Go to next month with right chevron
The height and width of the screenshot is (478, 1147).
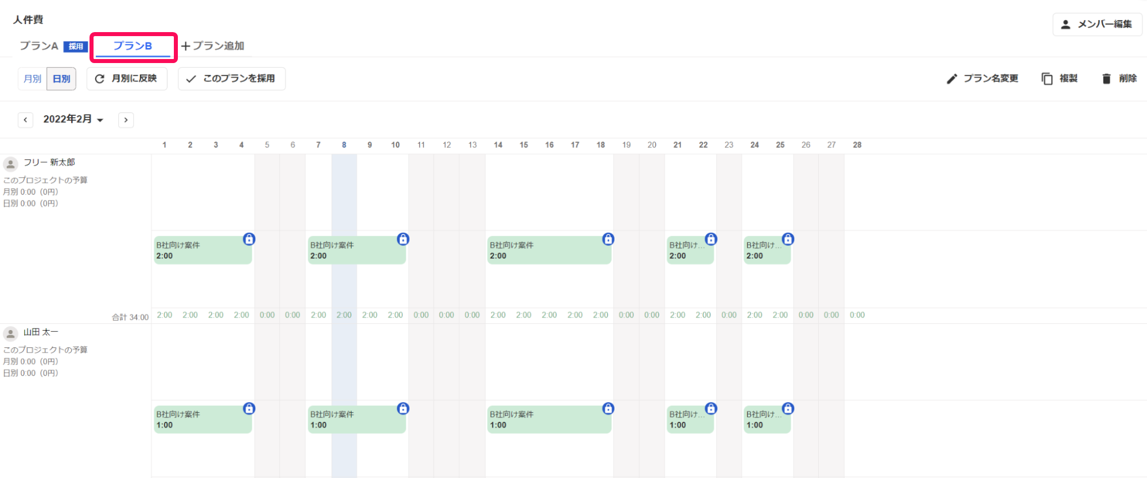126,120
